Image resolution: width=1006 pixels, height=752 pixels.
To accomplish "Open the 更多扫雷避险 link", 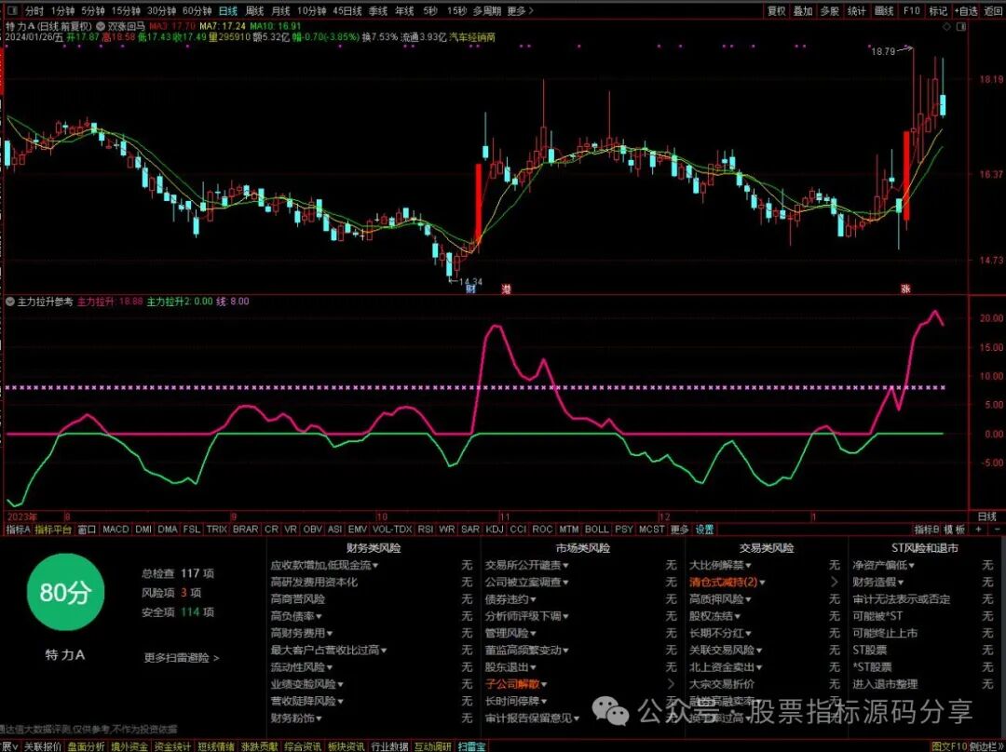I will pyautogui.click(x=182, y=658).
